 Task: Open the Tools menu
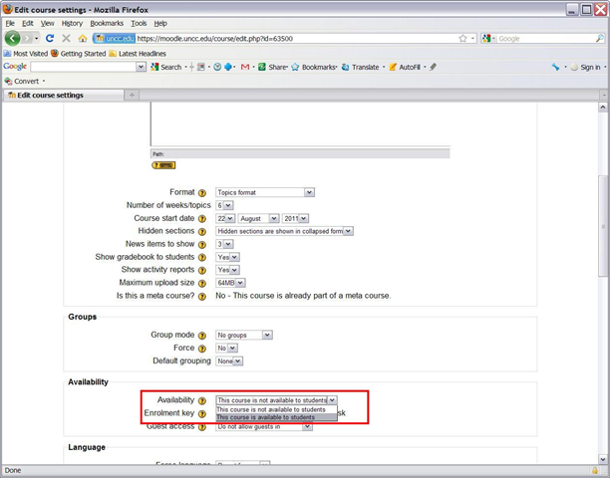139,23
